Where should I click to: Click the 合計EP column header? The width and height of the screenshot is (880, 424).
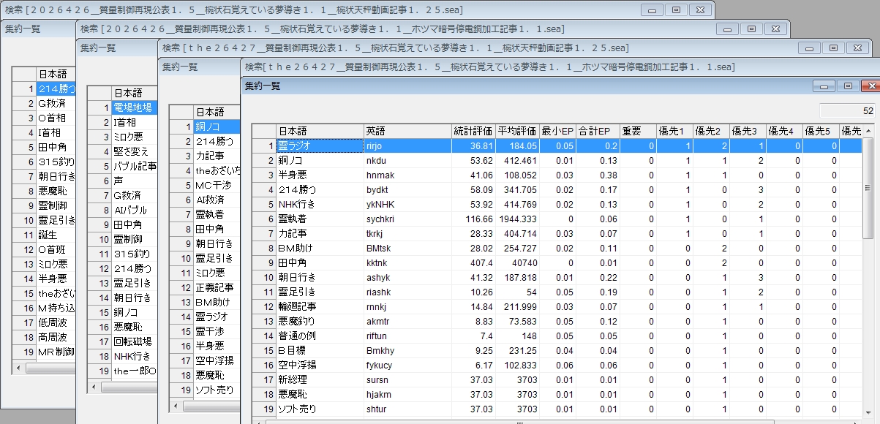[x=593, y=131]
